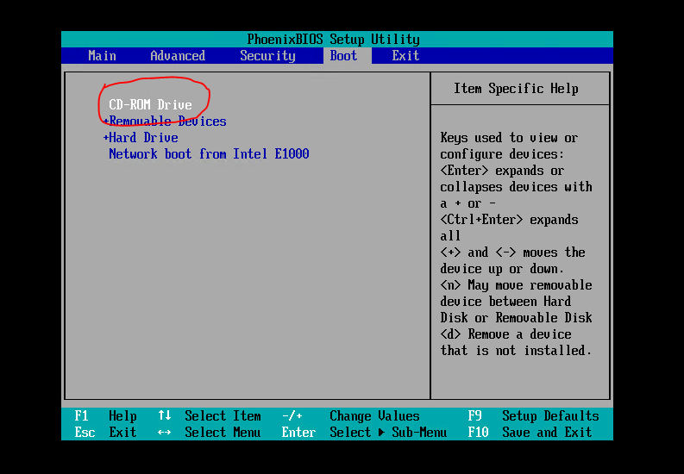Open the Main tab
This screenshot has height=474, width=684.
point(102,56)
